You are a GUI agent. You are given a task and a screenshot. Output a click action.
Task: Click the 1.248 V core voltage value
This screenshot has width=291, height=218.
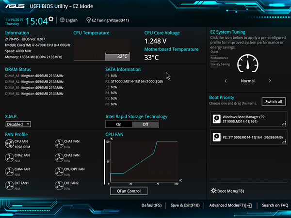tap(156, 41)
